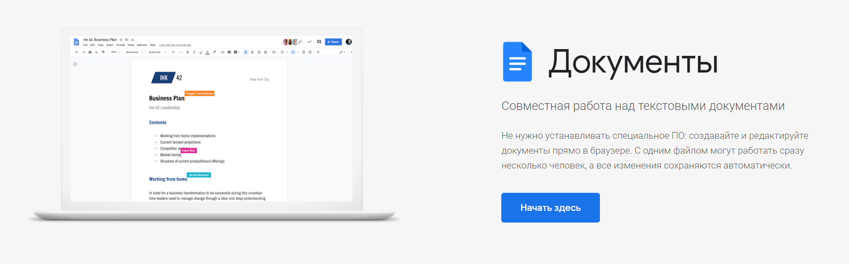Click the Share button in the laptop mockup
This screenshot has height=264, width=849.
(333, 42)
